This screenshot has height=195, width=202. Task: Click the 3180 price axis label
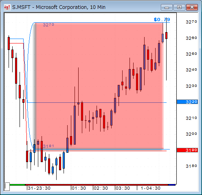(x=191, y=166)
